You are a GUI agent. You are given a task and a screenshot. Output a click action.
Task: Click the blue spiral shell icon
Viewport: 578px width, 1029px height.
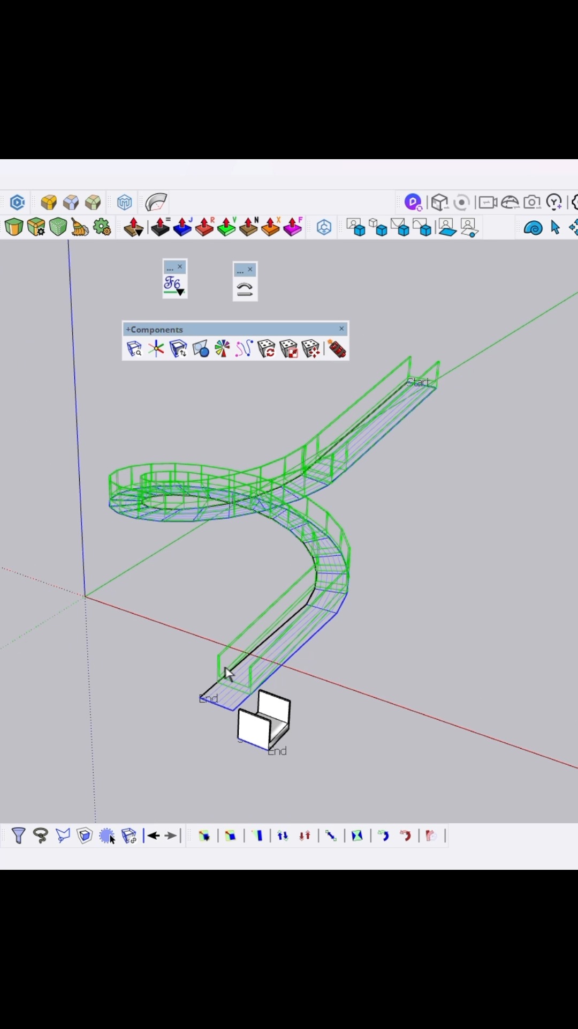[x=533, y=228]
